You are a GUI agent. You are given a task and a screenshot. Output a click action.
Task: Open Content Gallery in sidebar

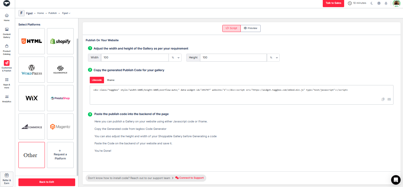point(7,33)
